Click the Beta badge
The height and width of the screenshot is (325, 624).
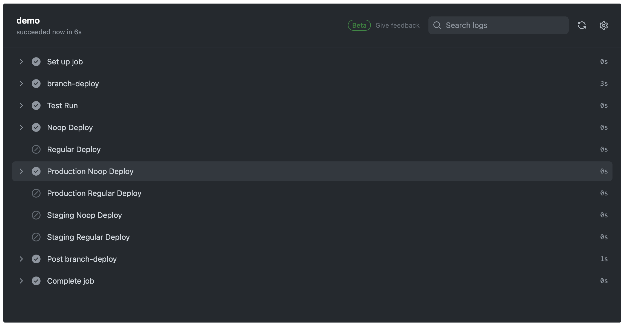coord(359,25)
